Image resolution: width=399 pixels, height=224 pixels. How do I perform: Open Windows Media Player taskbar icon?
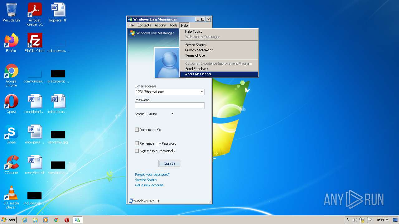pyautogui.click(x=46, y=220)
